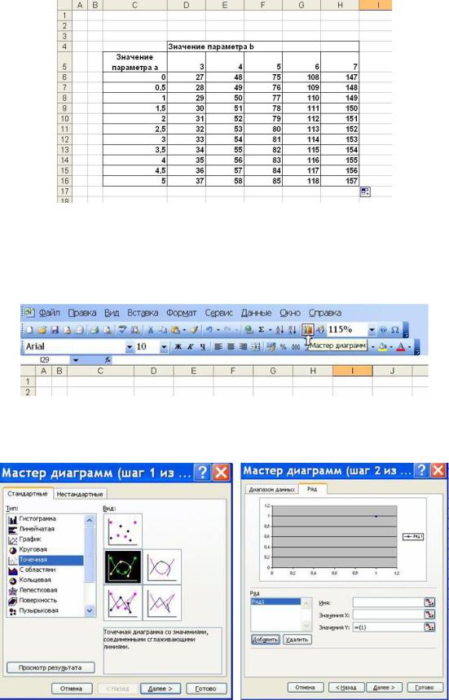Open the font size 10 dropdown

(x=164, y=347)
